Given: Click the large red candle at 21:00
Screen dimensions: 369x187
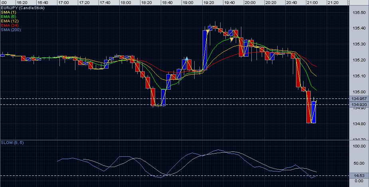Looking at the screenshot, I should tap(308, 107).
